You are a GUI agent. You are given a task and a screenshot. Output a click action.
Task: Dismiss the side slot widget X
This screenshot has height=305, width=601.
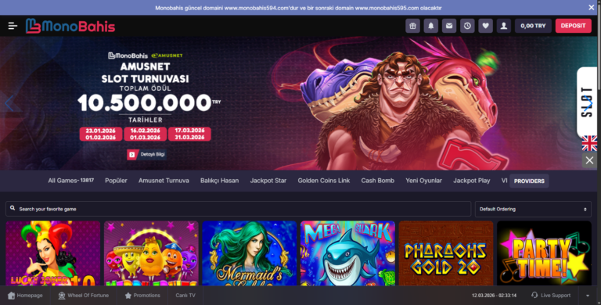(x=589, y=160)
